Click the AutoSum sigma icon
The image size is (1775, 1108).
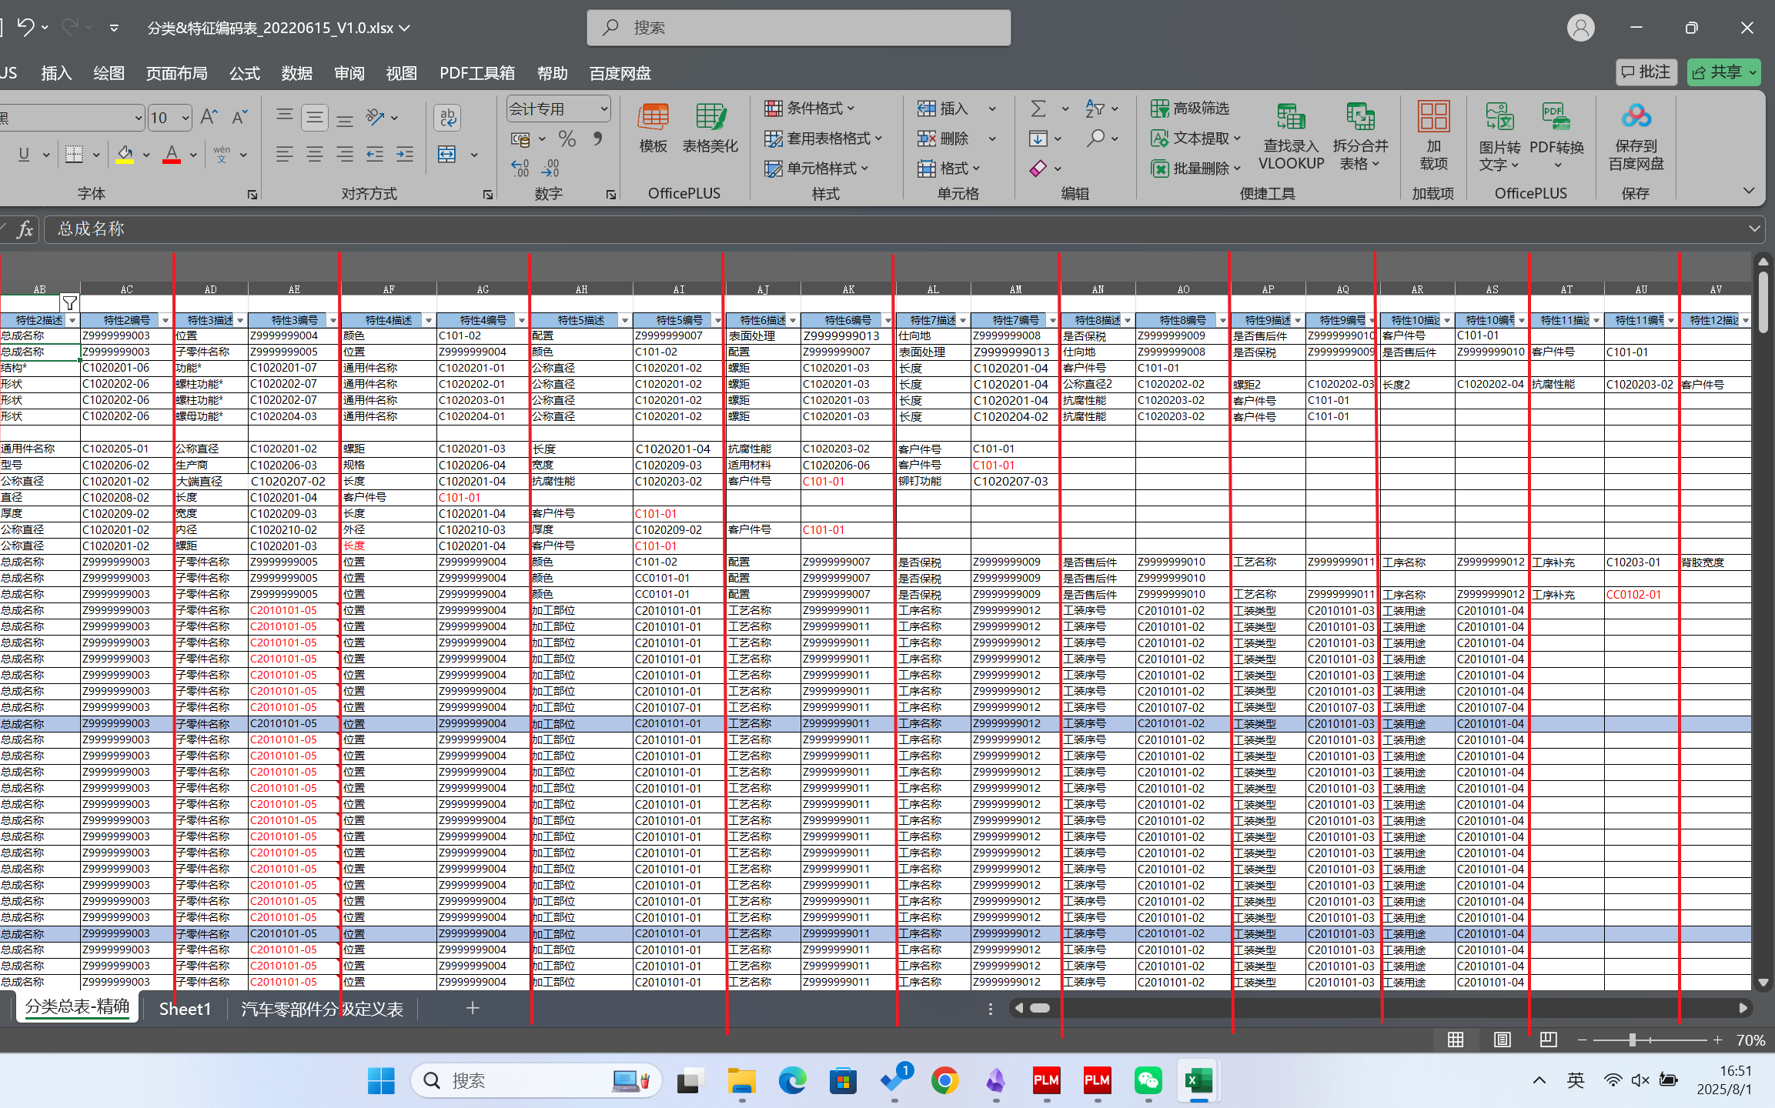1039,108
